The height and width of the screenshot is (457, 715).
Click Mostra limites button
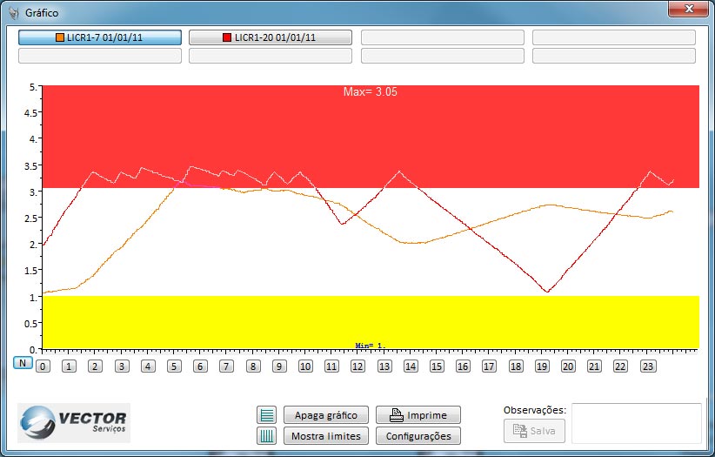click(326, 436)
